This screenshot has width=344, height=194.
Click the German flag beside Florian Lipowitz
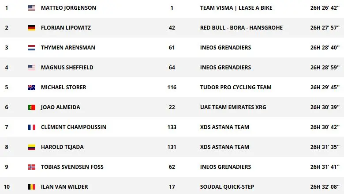pos(32,28)
